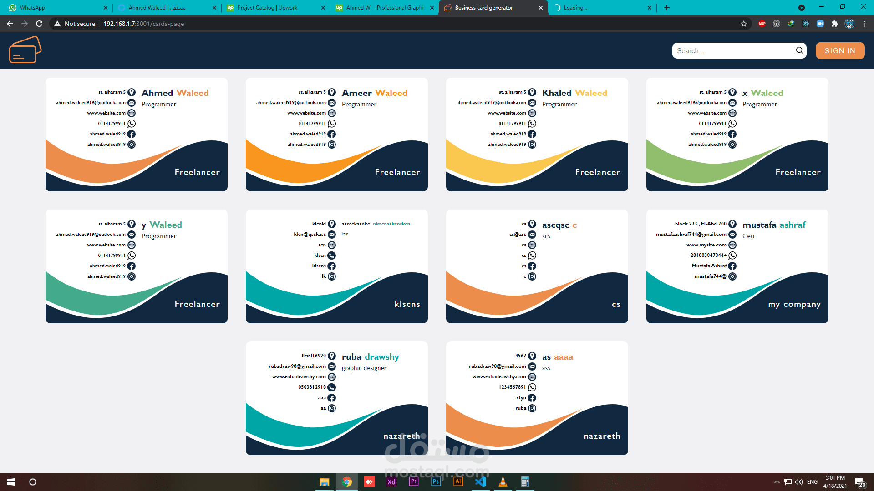Open the browser extensions puzzle icon

click(x=834, y=24)
